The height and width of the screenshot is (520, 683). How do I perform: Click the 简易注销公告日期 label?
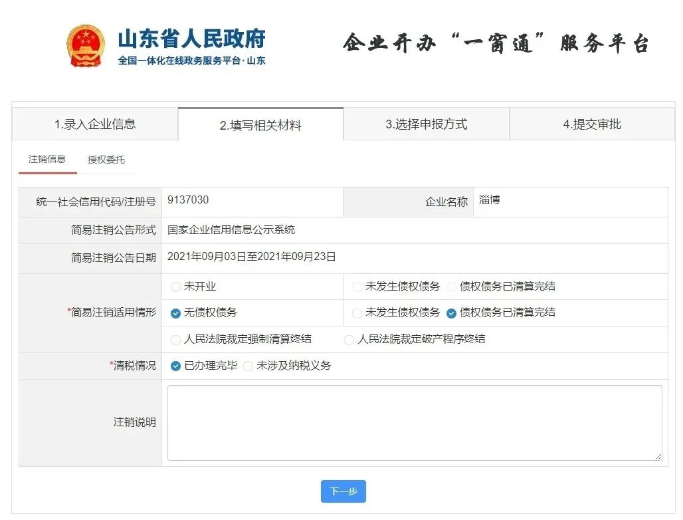113,258
